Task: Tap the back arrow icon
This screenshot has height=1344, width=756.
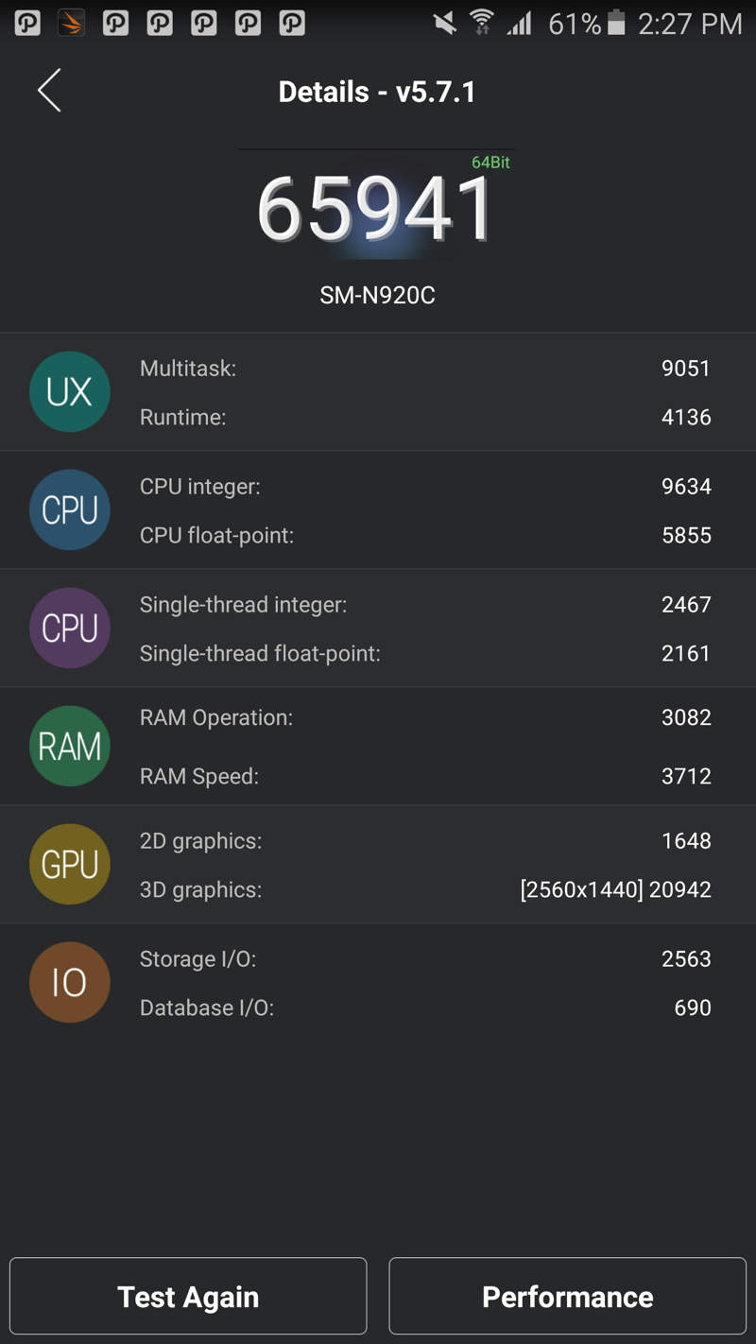Action: (x=49, y=91)
